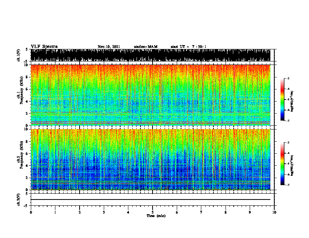Viewport: 309px width, 238px height.
Task: Click the ch.2 spectrogram color bar
Action: click(x=282, y=164)
